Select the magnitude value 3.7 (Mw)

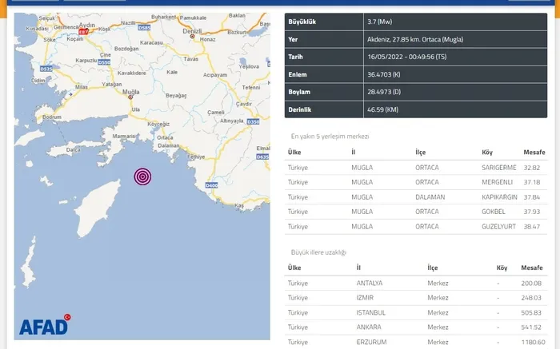coord(380,22)
